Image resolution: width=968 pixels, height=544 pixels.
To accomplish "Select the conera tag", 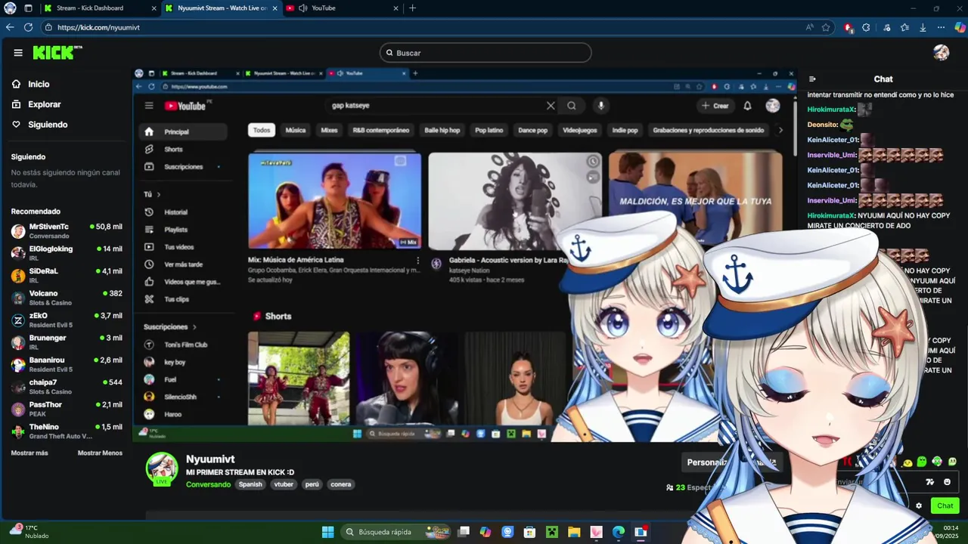I will (x=340, y=484).
